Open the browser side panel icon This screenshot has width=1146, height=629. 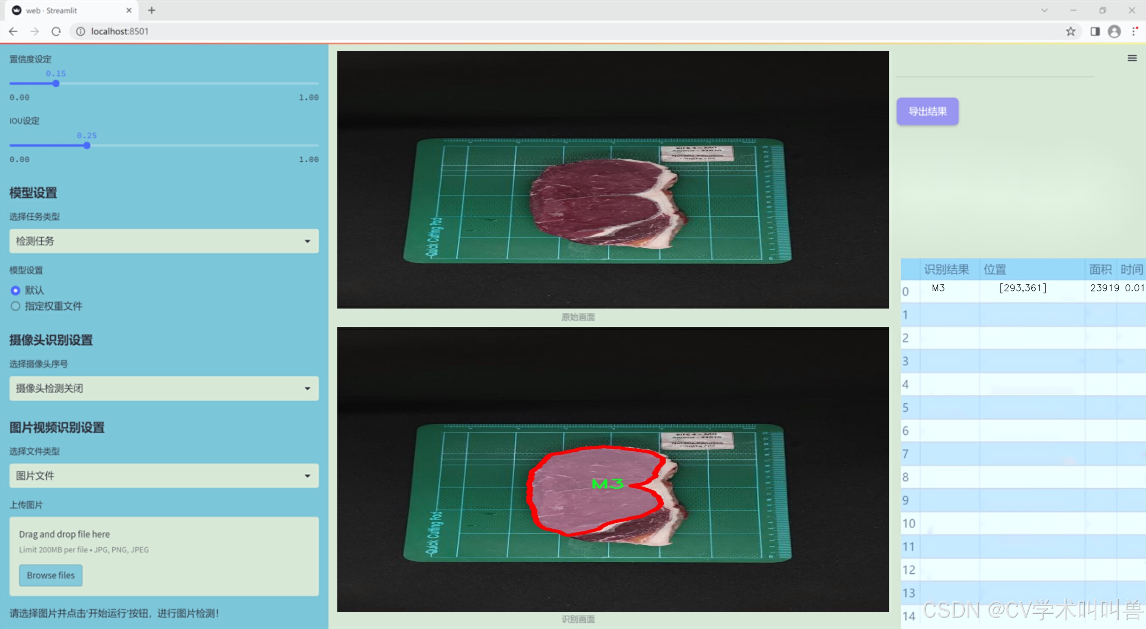1095,31
